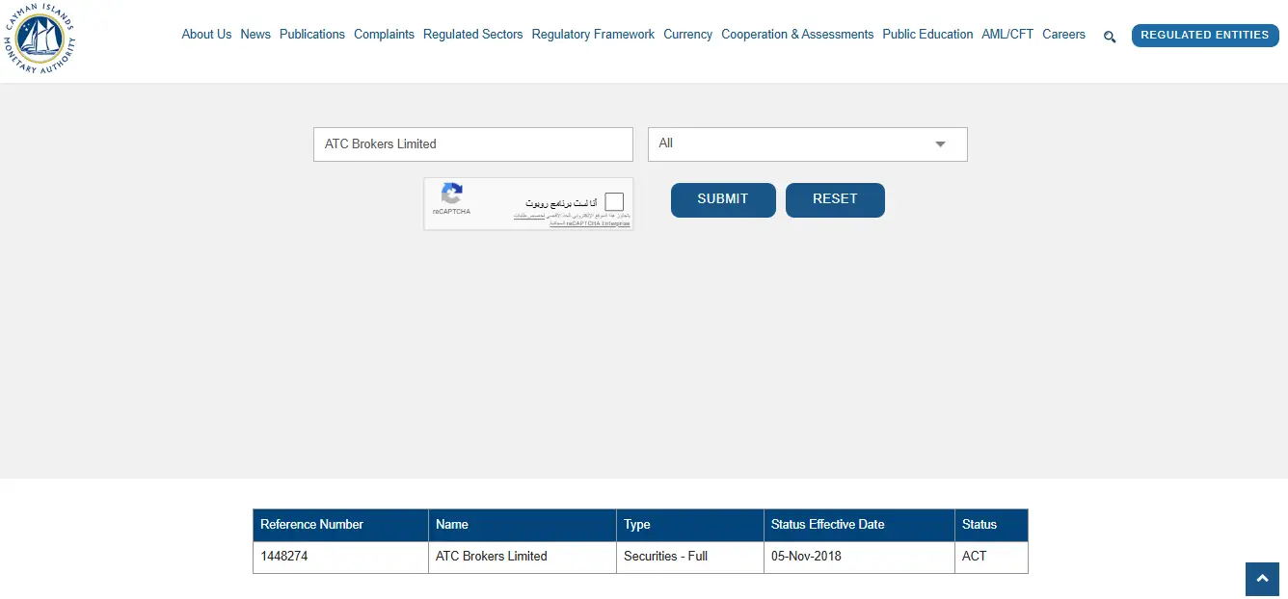Open the Careers menu item

pos(1063,34)
